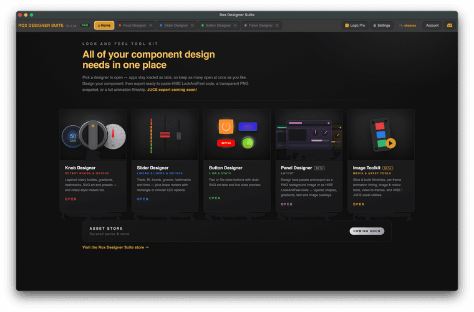Open Settings from the top bar
This screenshot has width=474, height=312.
pyautogui.click(x=382, y=26)
